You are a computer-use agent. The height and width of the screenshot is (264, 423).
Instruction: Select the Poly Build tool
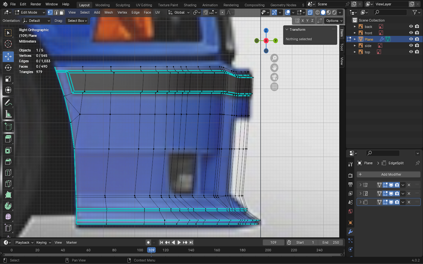coord(8,195)
